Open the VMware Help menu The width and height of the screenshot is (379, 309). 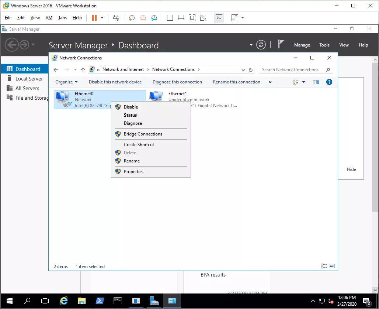click(x=77, y=18)
